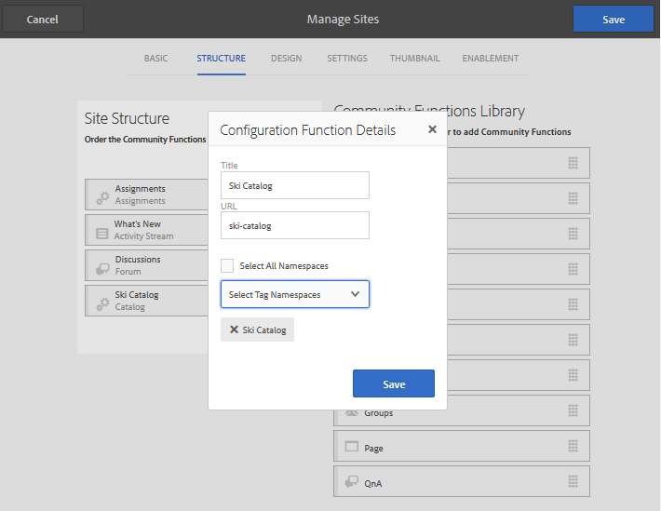Go to the Enablement tab

click(x=491, y=59)
